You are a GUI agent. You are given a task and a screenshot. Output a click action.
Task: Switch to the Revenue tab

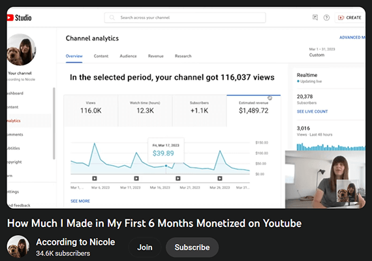point(155,56)
